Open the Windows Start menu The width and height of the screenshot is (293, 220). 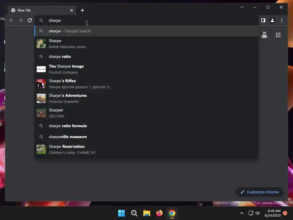coord(121,213)
